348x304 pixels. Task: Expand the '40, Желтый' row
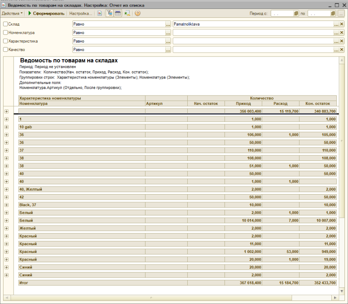[x=7, y=190]
